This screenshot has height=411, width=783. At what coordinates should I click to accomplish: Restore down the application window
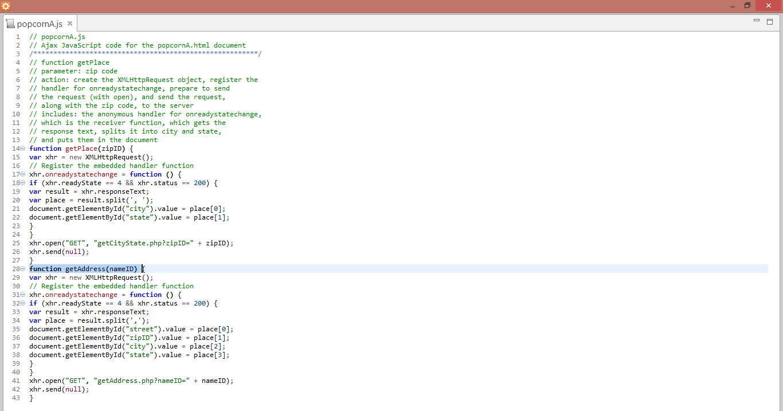pos(747,6)
